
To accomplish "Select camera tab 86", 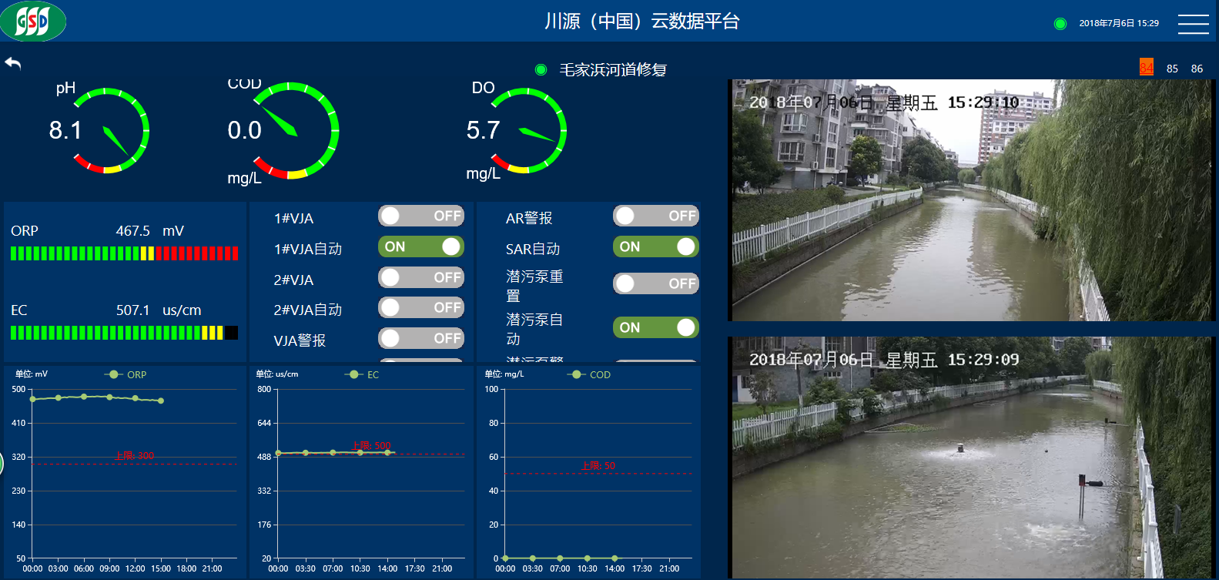I will [x=1197, y=69].
